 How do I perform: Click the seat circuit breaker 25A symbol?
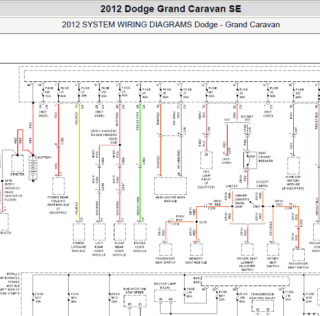pos(250,160)
